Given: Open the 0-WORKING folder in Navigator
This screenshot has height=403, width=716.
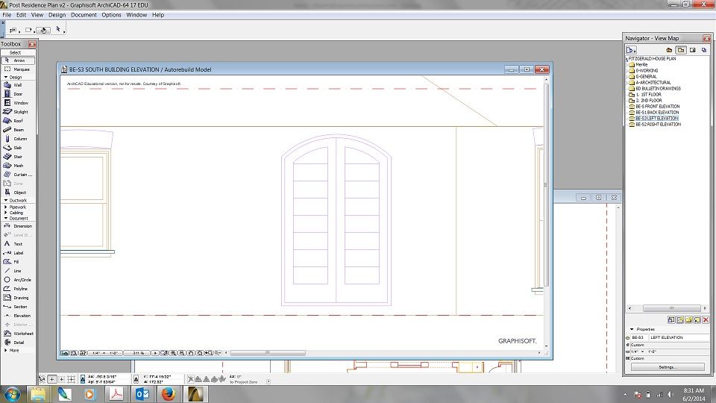Looking at the screenshot, I should coord(644,70).
